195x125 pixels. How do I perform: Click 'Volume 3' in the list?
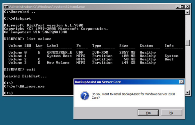coord(18,63)
